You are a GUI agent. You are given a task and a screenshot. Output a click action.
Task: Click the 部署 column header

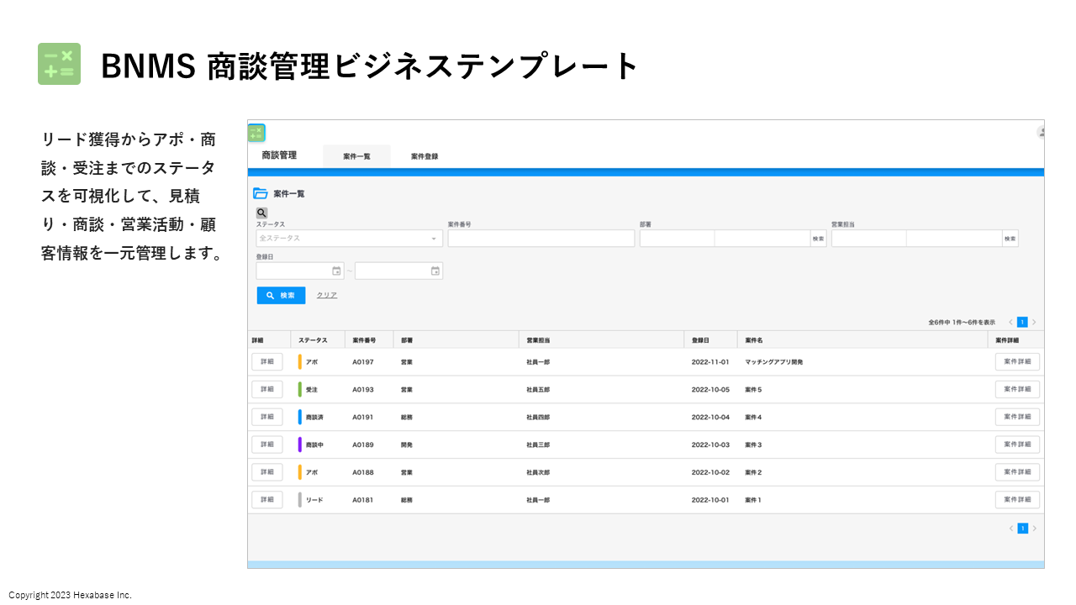[x=407, y=340]
